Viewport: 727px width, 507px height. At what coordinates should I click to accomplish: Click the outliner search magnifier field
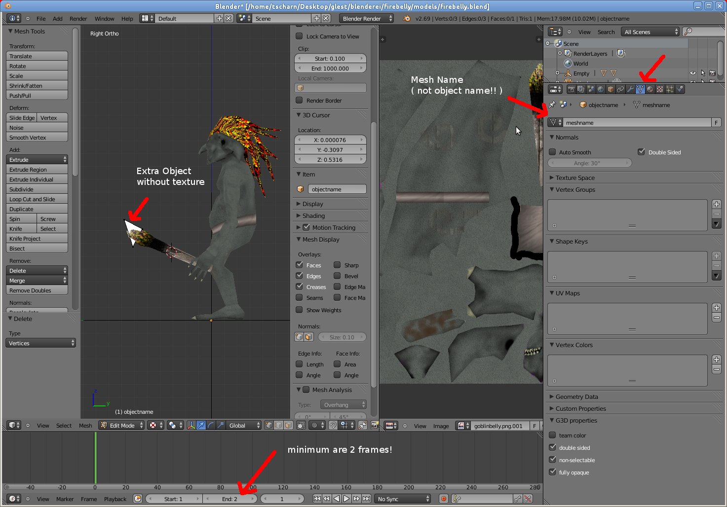click(x=703, y=32)
